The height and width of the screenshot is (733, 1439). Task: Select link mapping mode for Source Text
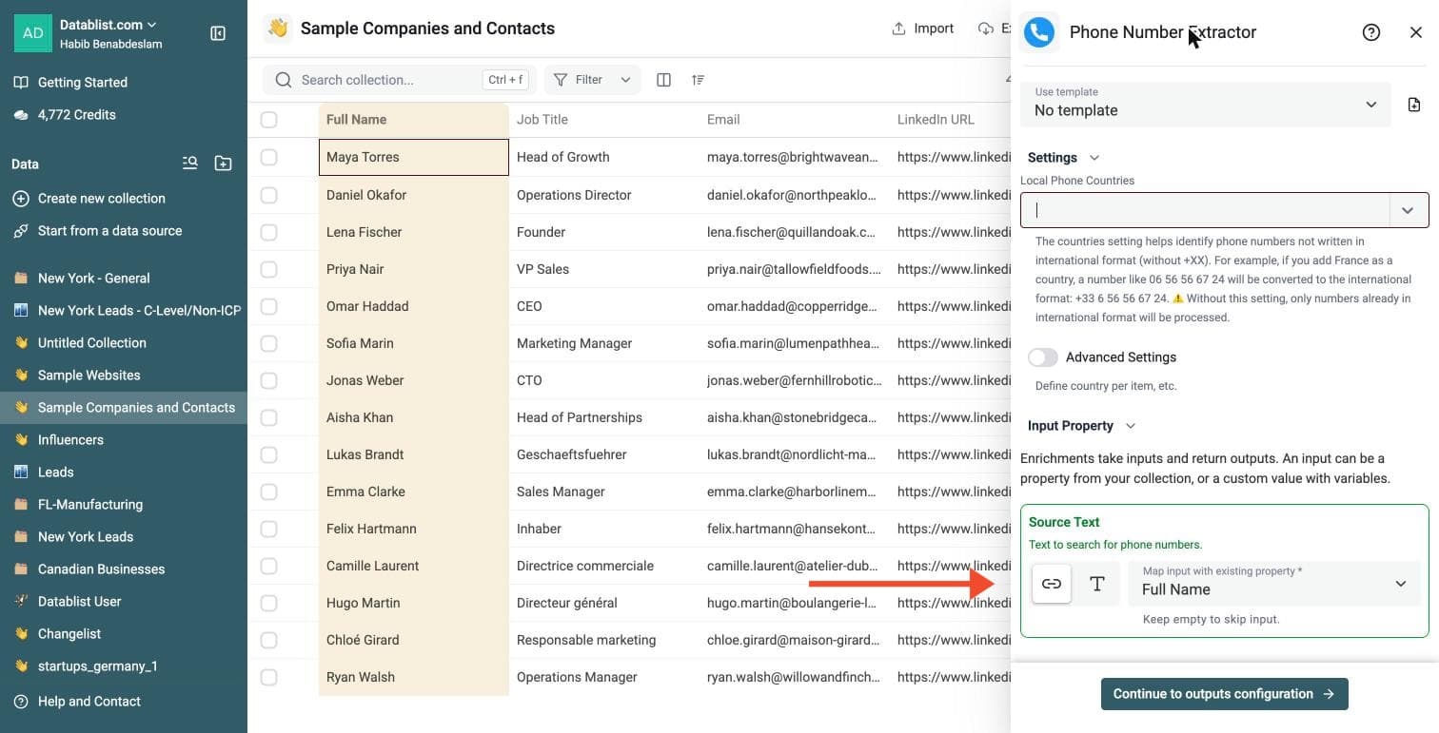[x=1052, y=584]
